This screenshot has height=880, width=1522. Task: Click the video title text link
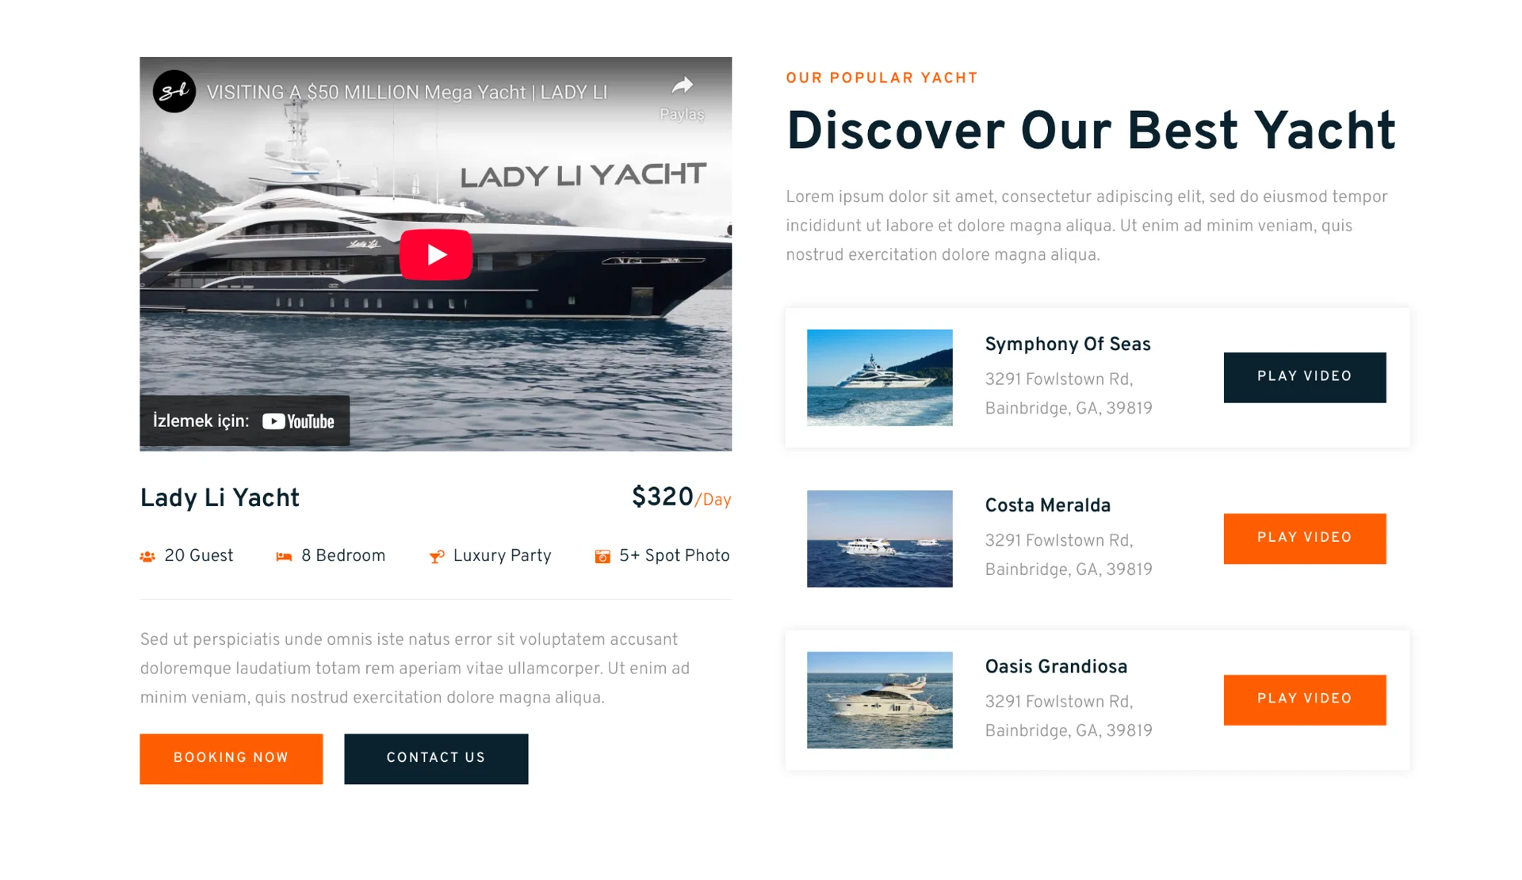(407, 93)
